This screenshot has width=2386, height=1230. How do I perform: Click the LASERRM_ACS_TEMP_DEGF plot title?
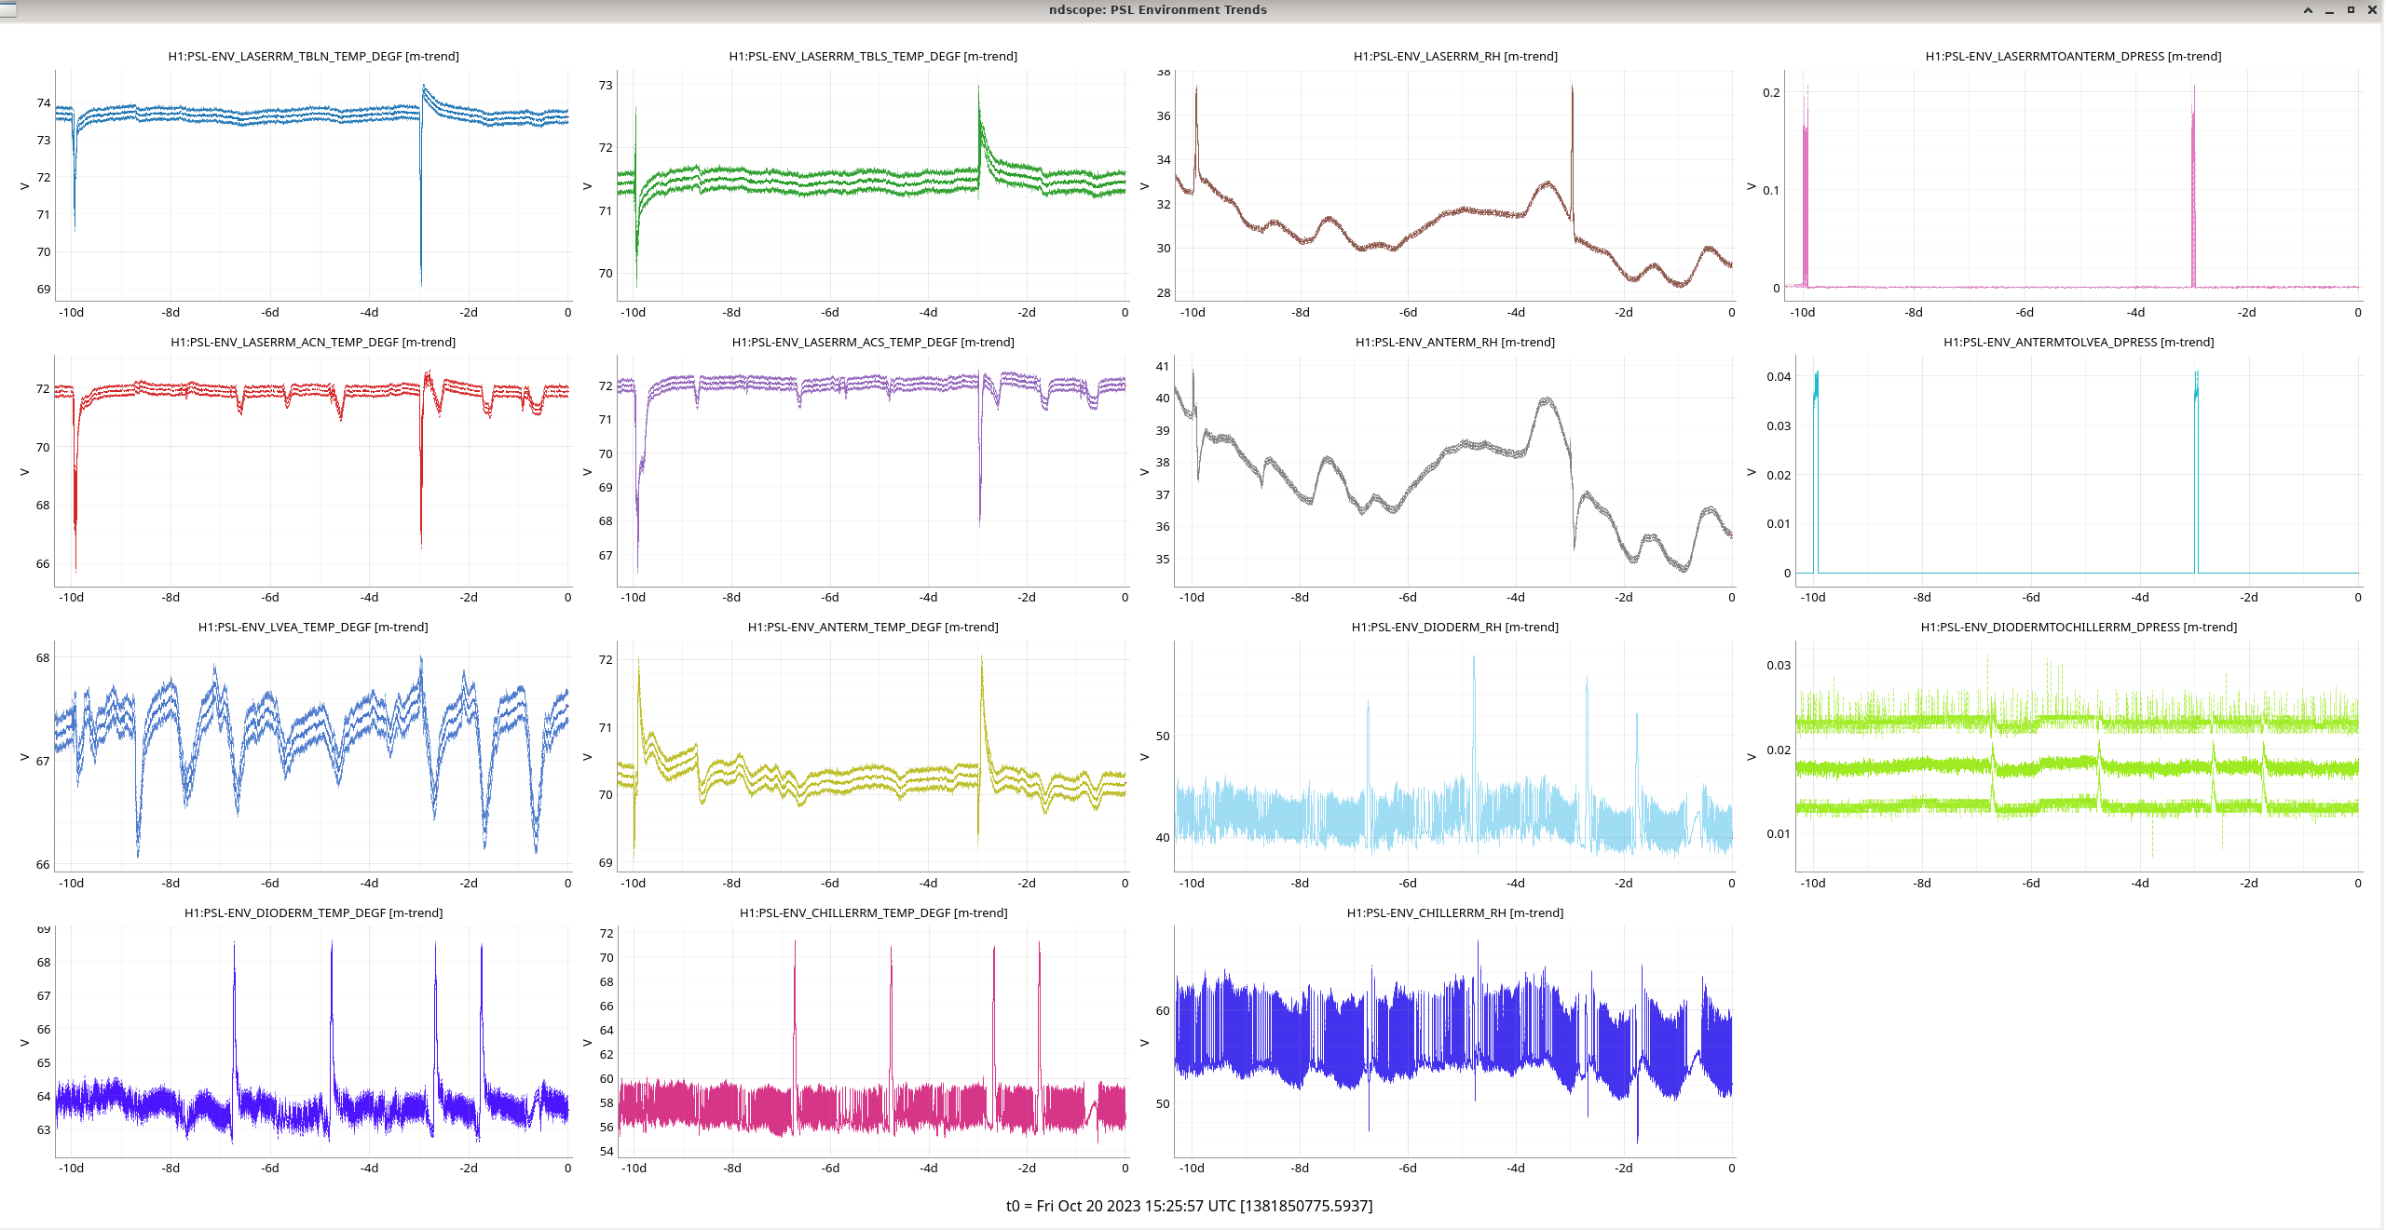pyautogui.click(x=872, y=343)
